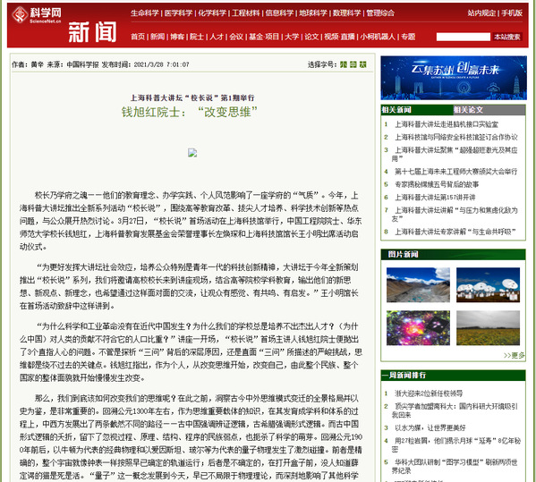
Task: Click the 图片新闻 section header
Action: click(403, 254)
